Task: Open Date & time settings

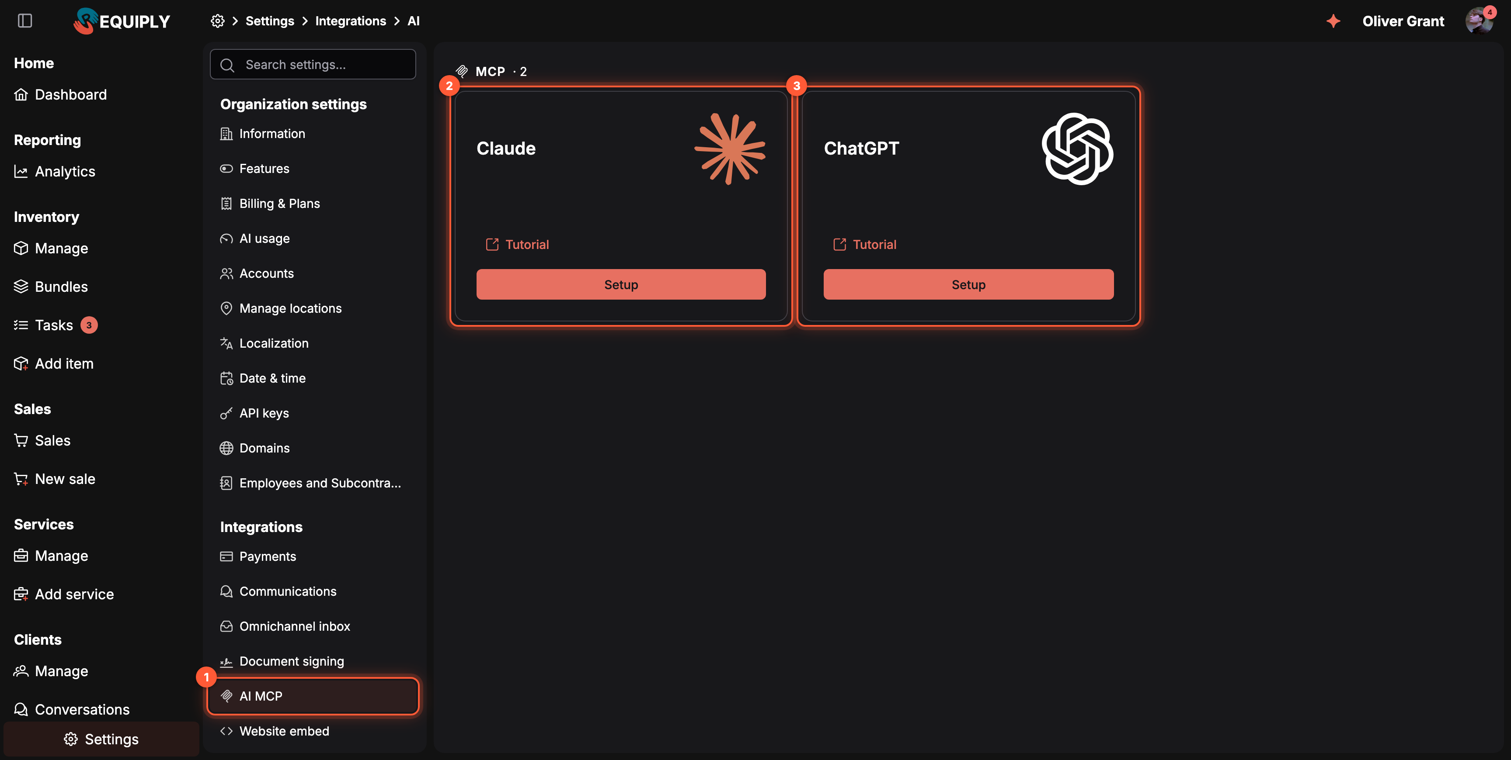Action: point(263,378)
